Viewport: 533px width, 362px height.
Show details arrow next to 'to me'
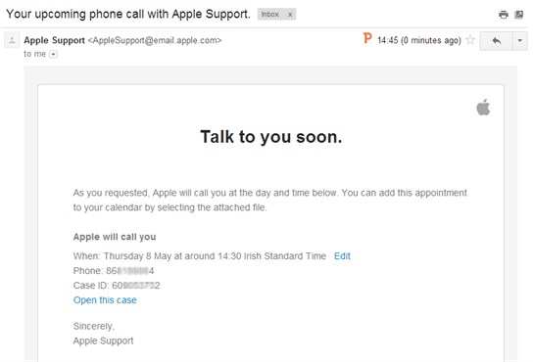pyautogui.click(x=53, y=54)
